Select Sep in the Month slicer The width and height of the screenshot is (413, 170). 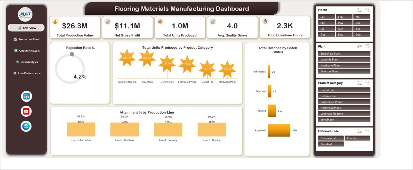362,29
